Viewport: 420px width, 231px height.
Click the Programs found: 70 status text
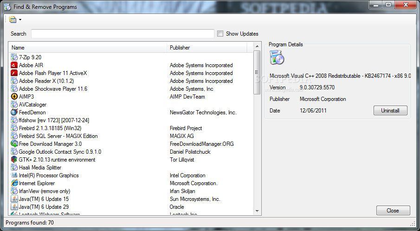click(30, 223)
